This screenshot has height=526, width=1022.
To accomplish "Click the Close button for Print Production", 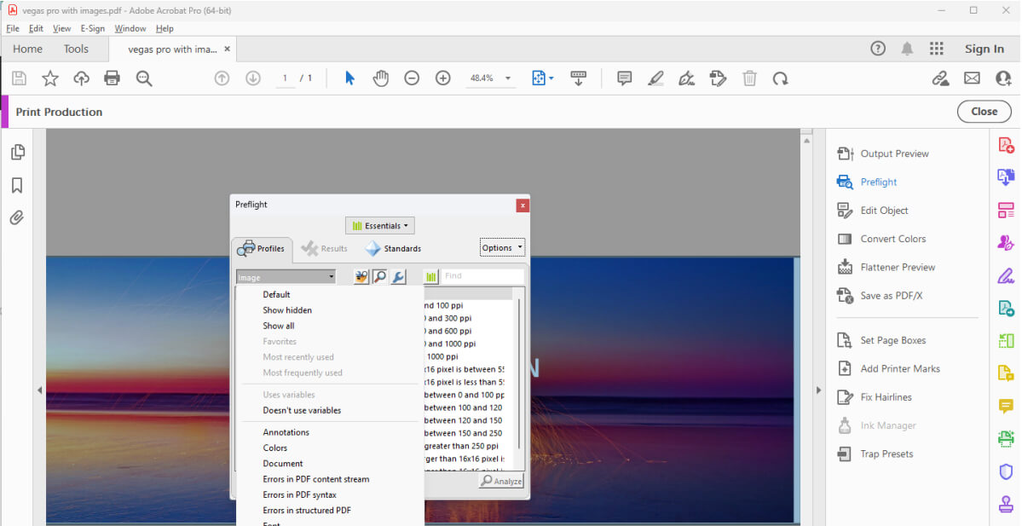I will click(x=984, y=112).
